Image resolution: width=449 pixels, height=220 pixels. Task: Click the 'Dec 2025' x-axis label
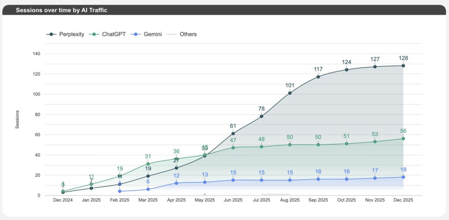point(403,200)
